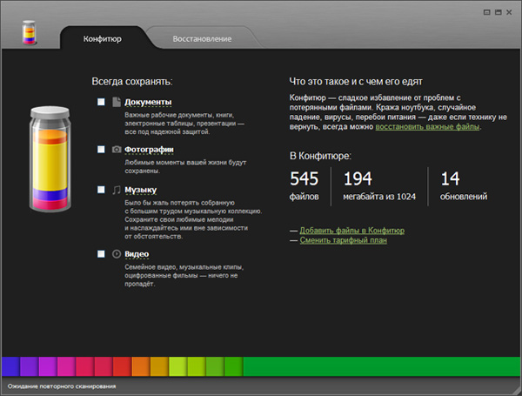Enable the Документы checkbox

click(102, 103)
